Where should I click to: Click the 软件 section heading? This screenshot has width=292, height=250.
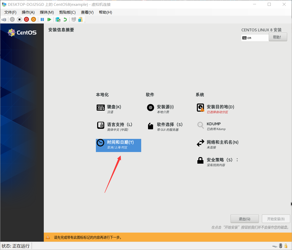[x=150, y=95]
